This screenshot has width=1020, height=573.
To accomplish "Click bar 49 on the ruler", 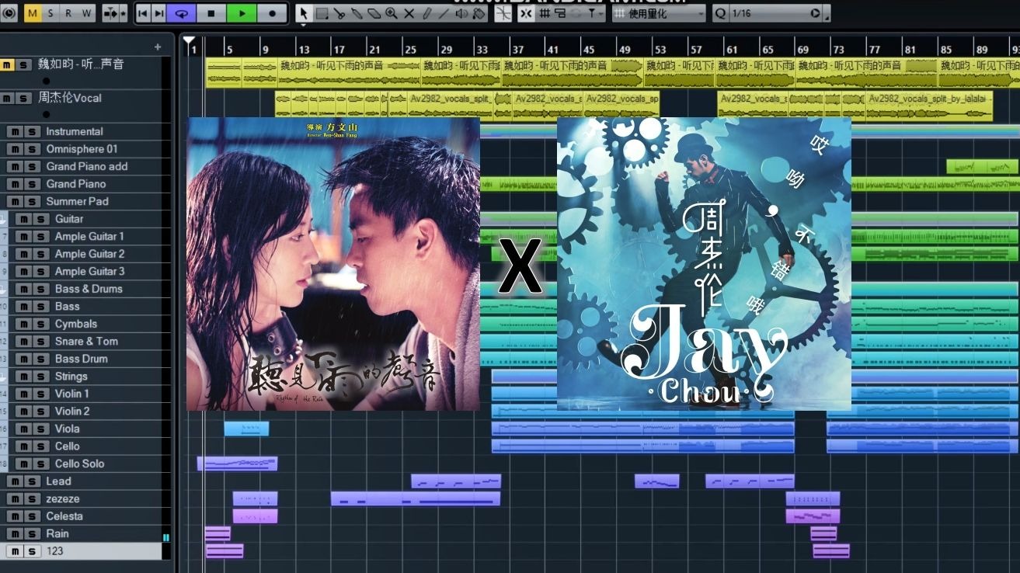I will tap(625, 49).
